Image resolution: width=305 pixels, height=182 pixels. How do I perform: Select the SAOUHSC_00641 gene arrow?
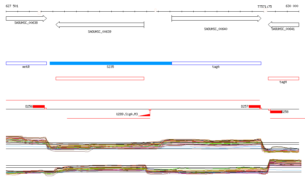coord(284,25)
